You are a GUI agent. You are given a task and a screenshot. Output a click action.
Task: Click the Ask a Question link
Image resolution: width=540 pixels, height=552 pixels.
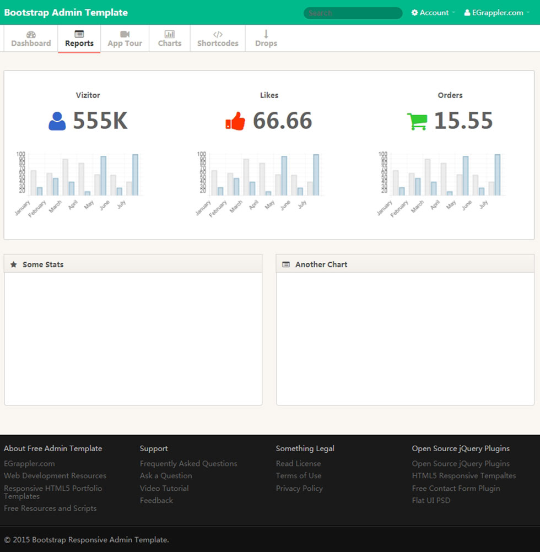click(166, 475)
